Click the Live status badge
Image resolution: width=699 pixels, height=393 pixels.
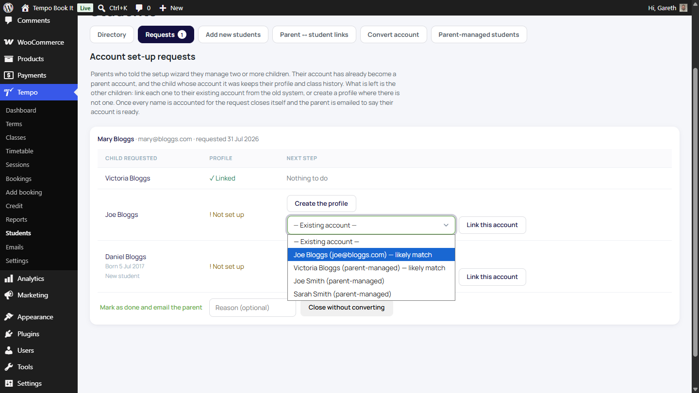[x=85, y=8]
